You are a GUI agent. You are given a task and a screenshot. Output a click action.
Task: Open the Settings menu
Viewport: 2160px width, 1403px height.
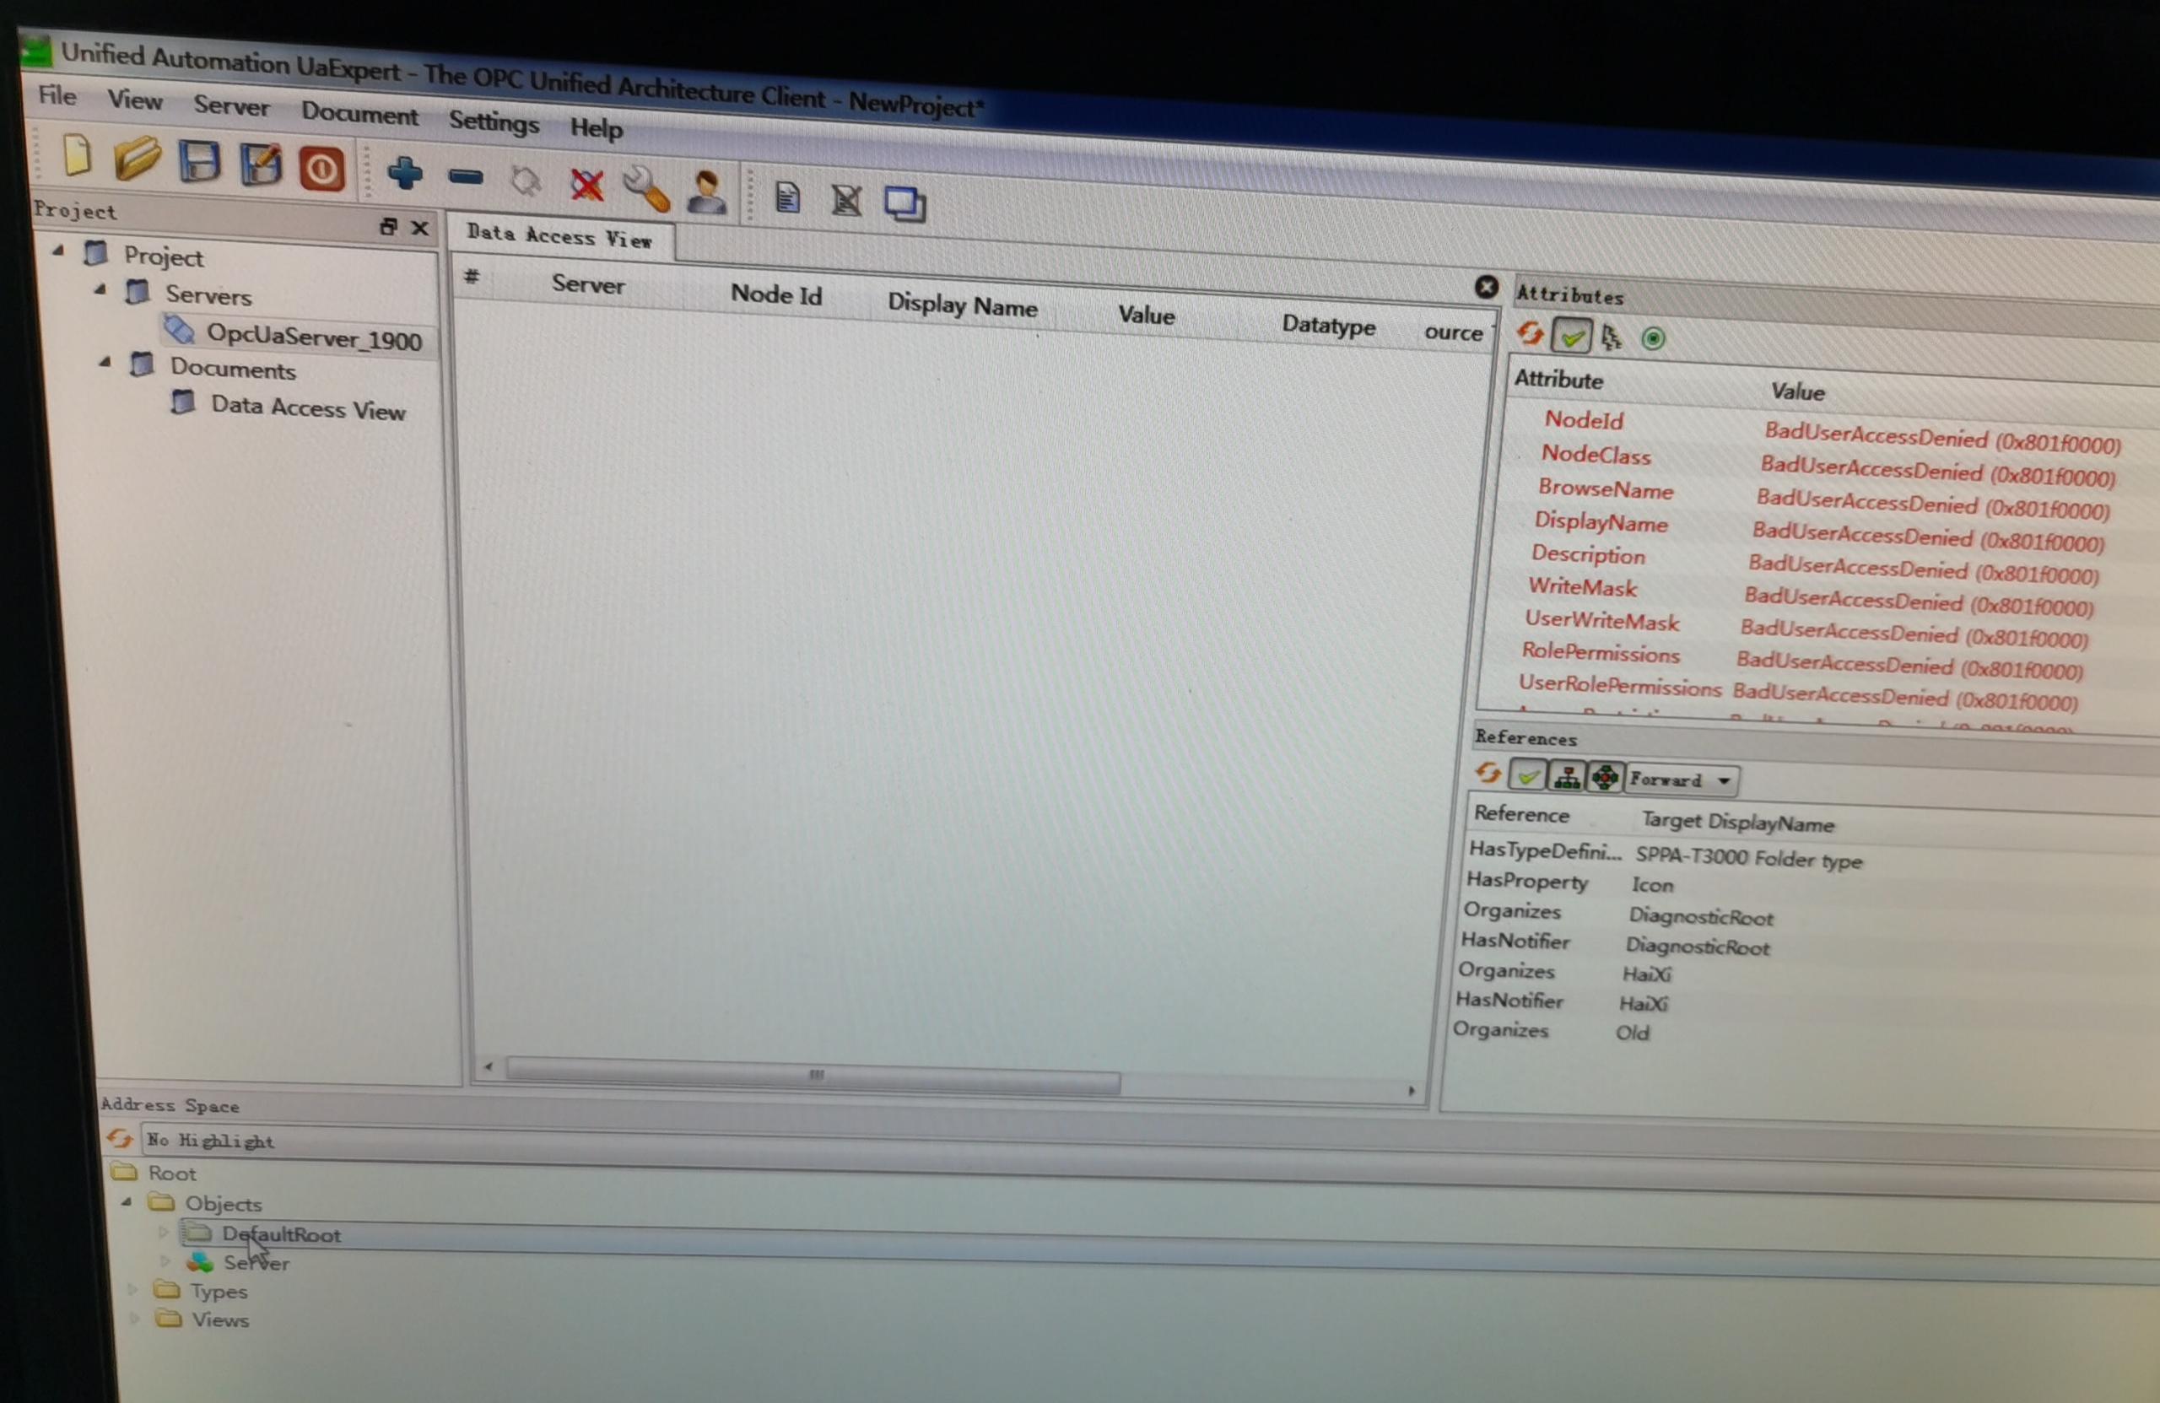coord(493,123)
